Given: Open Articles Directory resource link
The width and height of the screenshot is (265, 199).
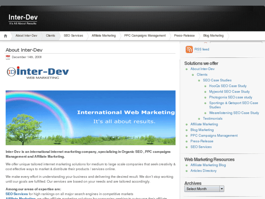Looking at the screenshot, I should 203,171.
